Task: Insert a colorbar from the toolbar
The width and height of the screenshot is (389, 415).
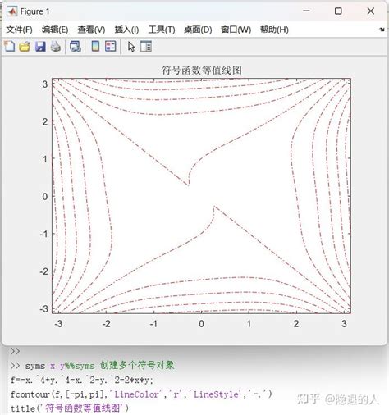Action: [95, 46]
